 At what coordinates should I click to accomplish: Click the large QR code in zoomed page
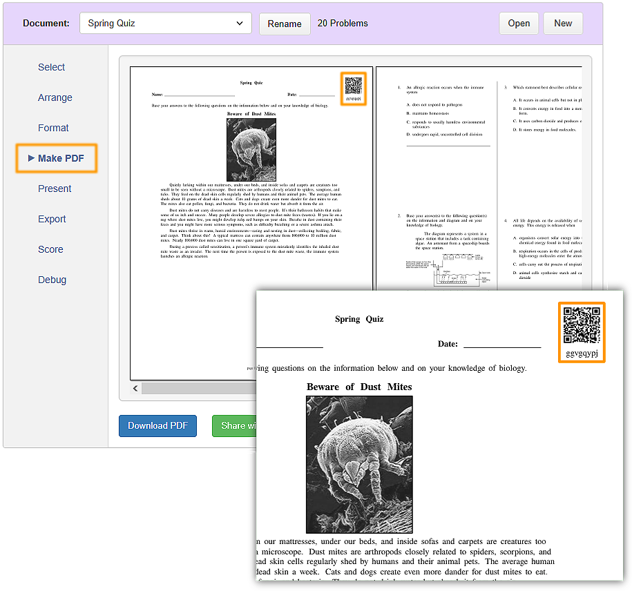click(x=582, y=325)
